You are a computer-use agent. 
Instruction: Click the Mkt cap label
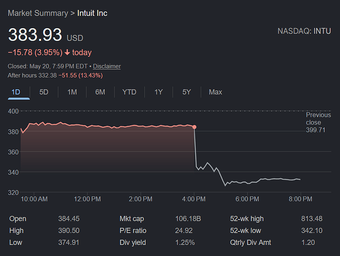pyautogui.click(x=132, y=219)
